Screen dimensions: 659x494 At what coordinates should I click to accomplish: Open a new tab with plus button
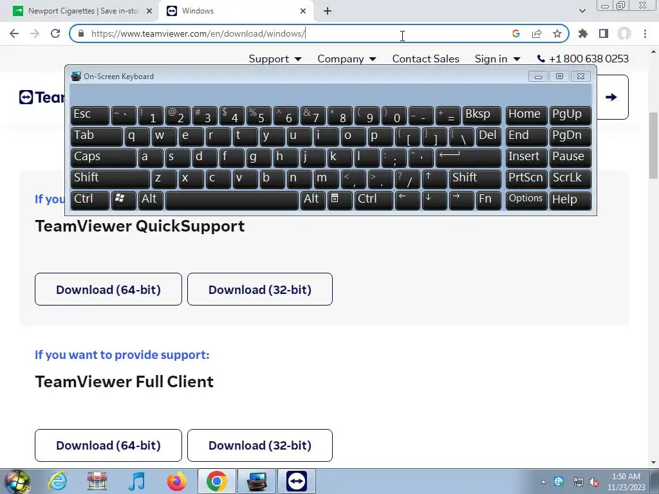328,11
